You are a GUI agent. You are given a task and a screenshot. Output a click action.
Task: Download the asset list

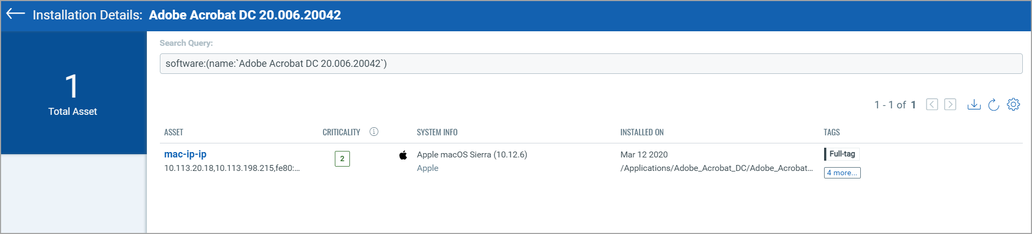[x=974, y=105]
